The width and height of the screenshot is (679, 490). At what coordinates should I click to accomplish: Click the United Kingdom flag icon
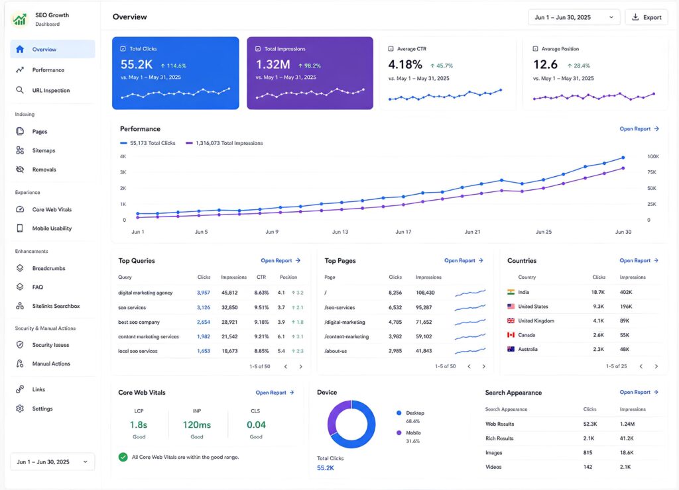coord(511,320)
